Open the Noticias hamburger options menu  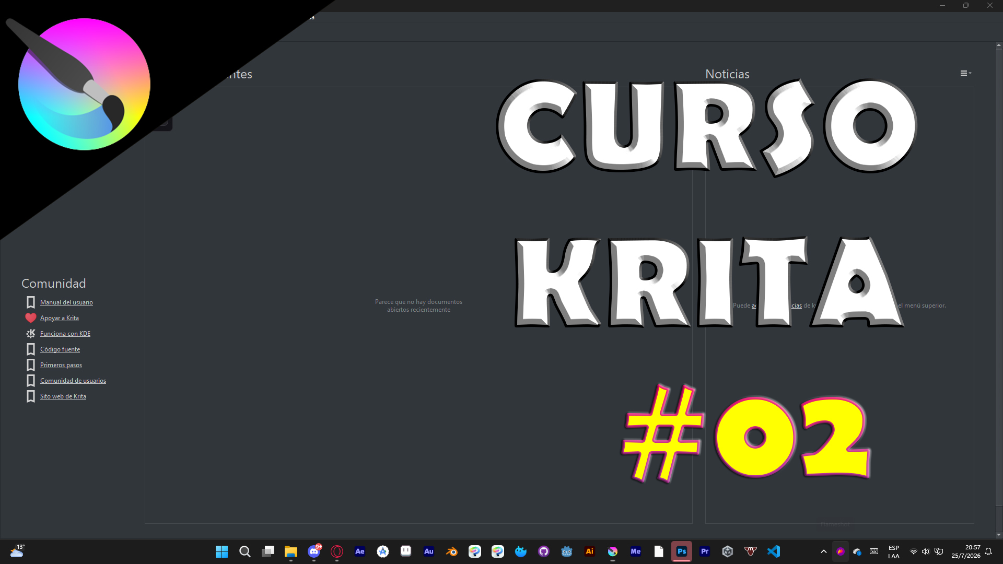(965, 74)
